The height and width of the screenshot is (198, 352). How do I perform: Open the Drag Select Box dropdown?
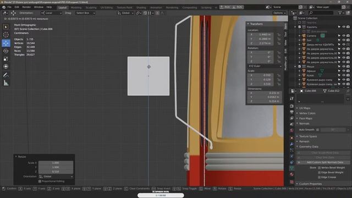point(85,13)
